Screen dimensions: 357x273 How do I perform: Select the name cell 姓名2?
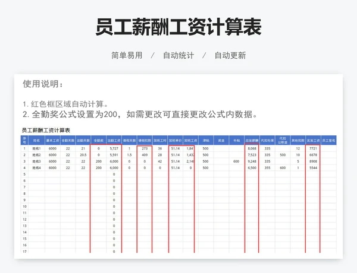coord(36,155)
